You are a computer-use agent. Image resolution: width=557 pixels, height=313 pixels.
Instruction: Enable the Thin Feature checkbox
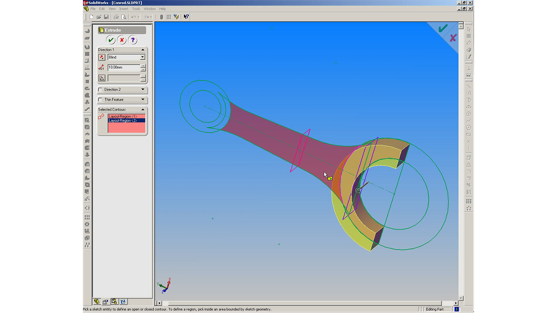click(100, 99)
